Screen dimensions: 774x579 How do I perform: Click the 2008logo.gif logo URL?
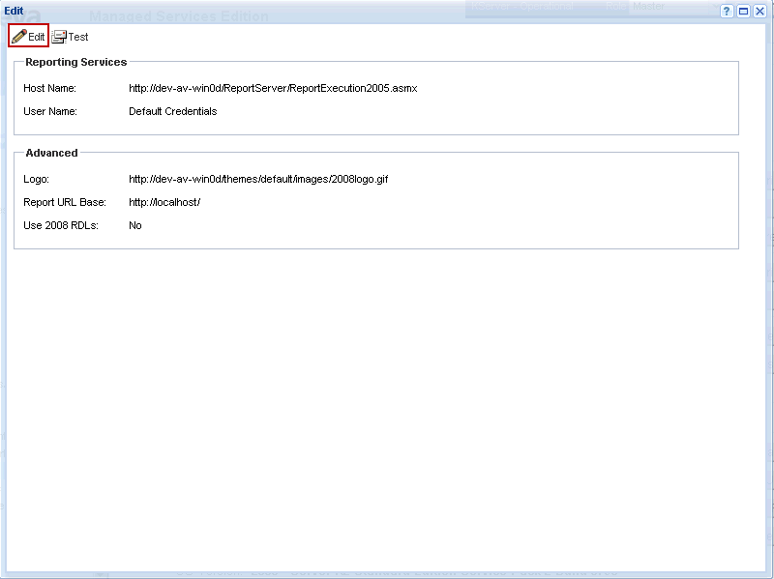pos(258,179)
